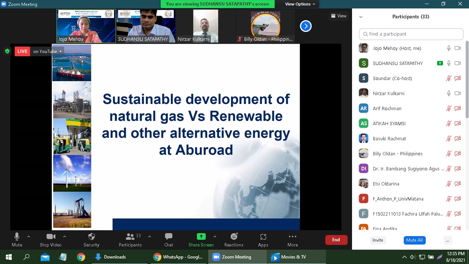469x264 pixels.
Task: Click Elsi Oktarina's muted microphone icon
Action: tap(448, 184)
